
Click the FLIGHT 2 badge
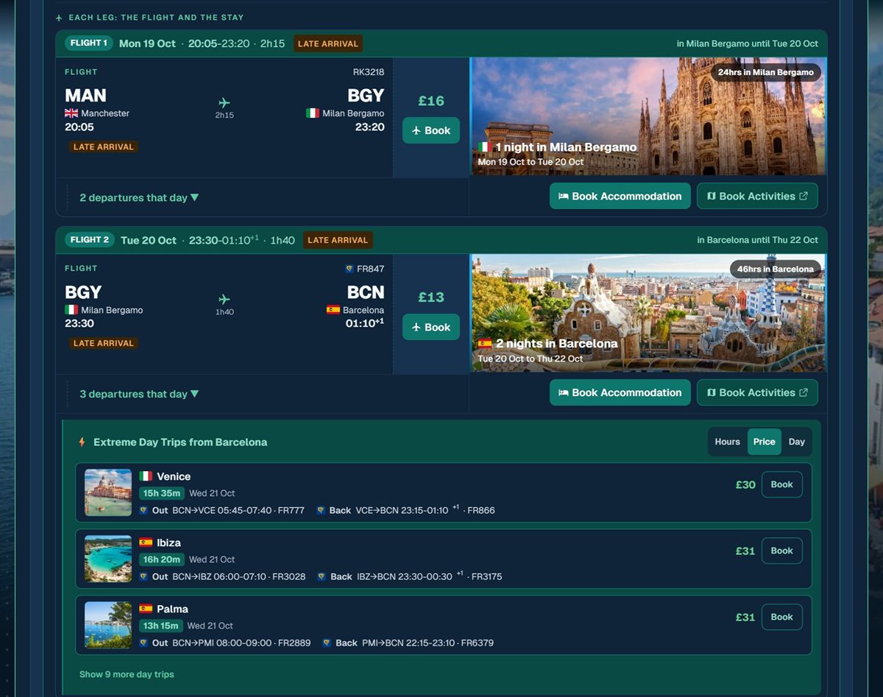pyautogui.click(x=90, y=239)
